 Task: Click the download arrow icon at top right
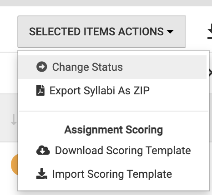(x=210, y=31)
